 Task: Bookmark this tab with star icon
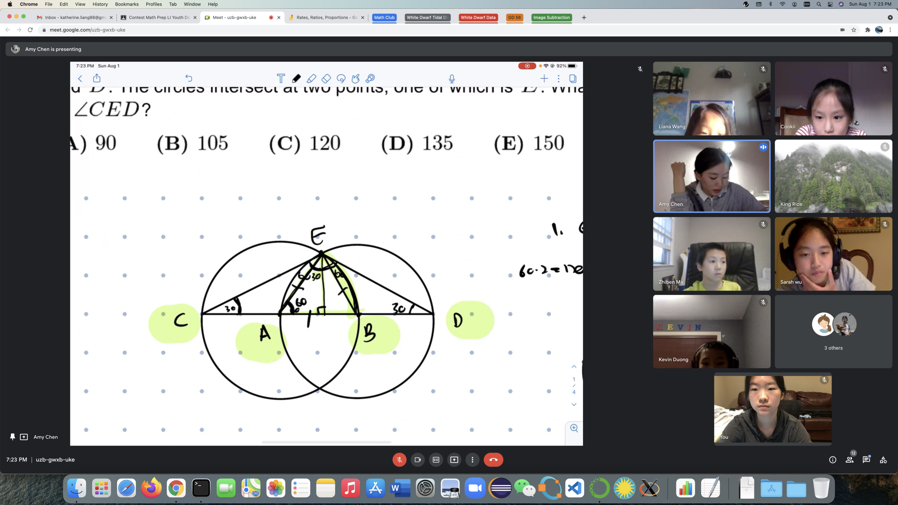pyautogui.click(x=854, y=30)
